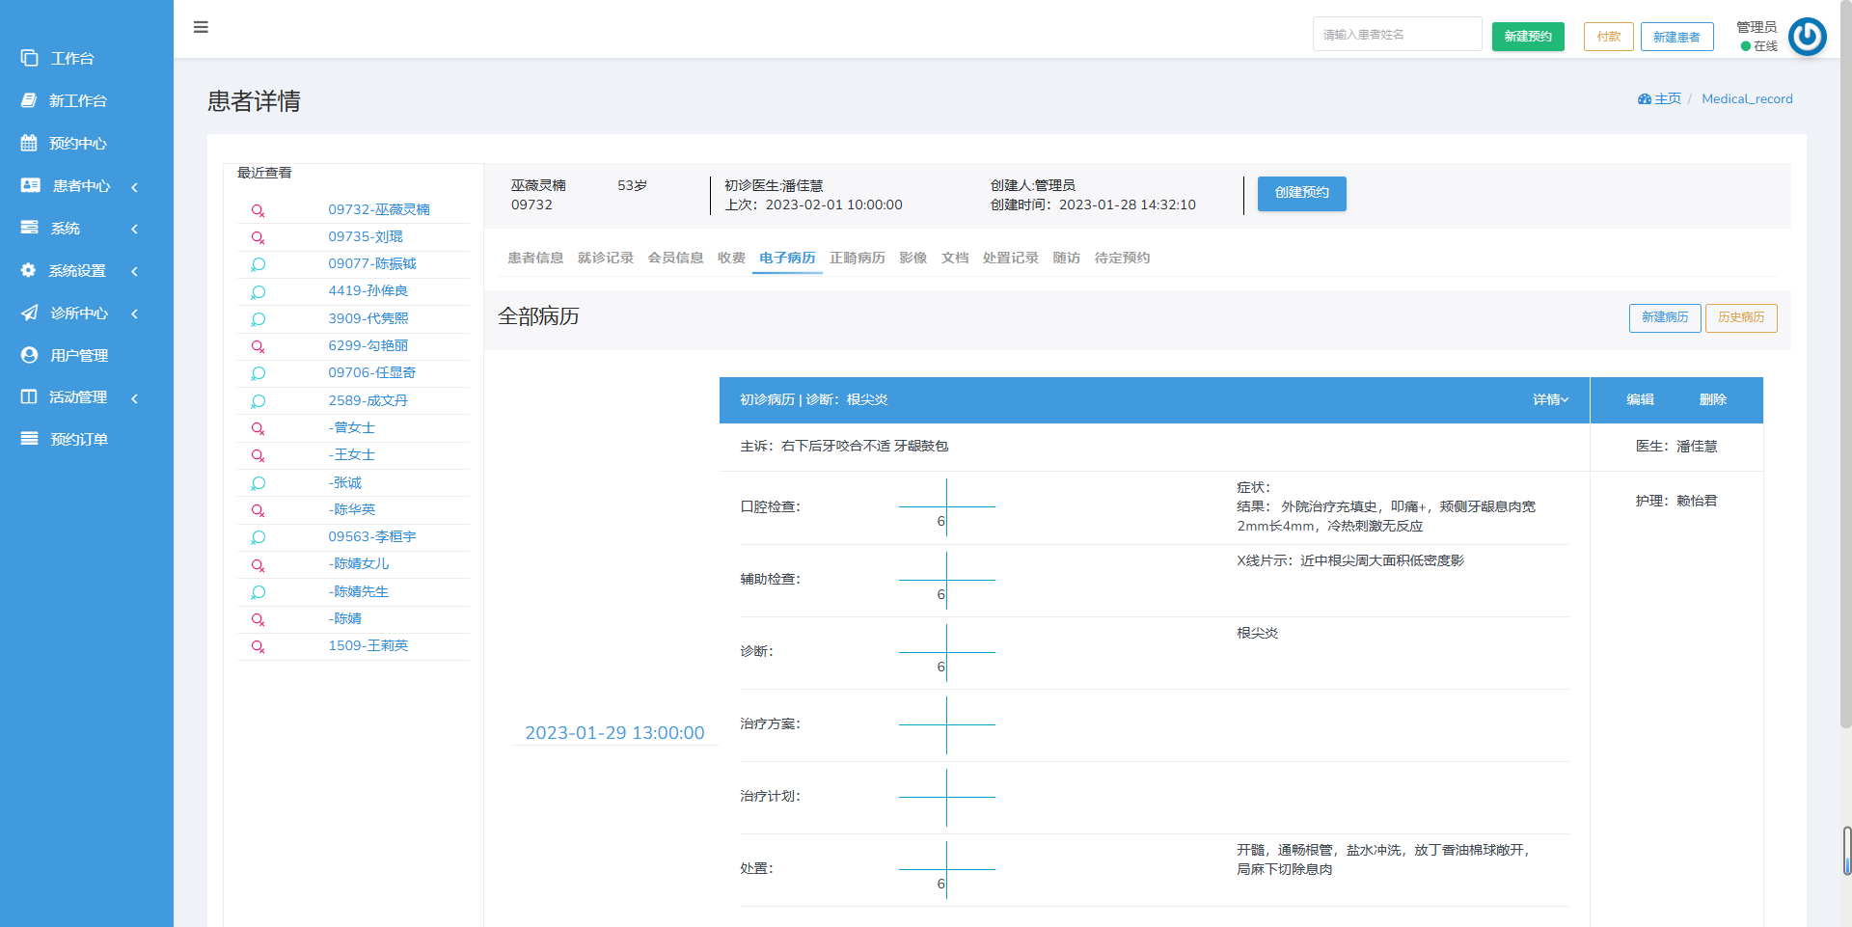The image size is (1852, 927).
Task: Click the magnifier icon beside 6299-勾艳丽
Action: tap(258, 346)
